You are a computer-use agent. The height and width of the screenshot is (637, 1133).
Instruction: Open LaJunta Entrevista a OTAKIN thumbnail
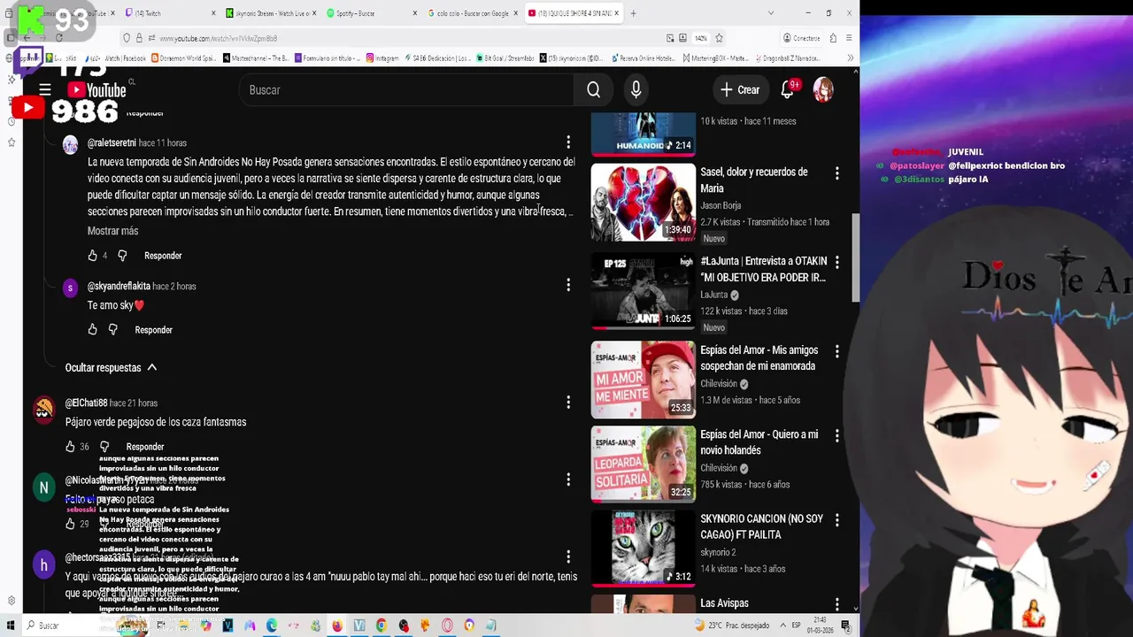click(644, 290)
